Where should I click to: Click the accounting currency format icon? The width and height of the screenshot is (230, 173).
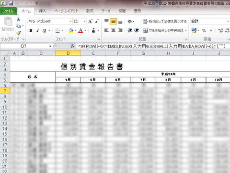click(x=194, y=30)
